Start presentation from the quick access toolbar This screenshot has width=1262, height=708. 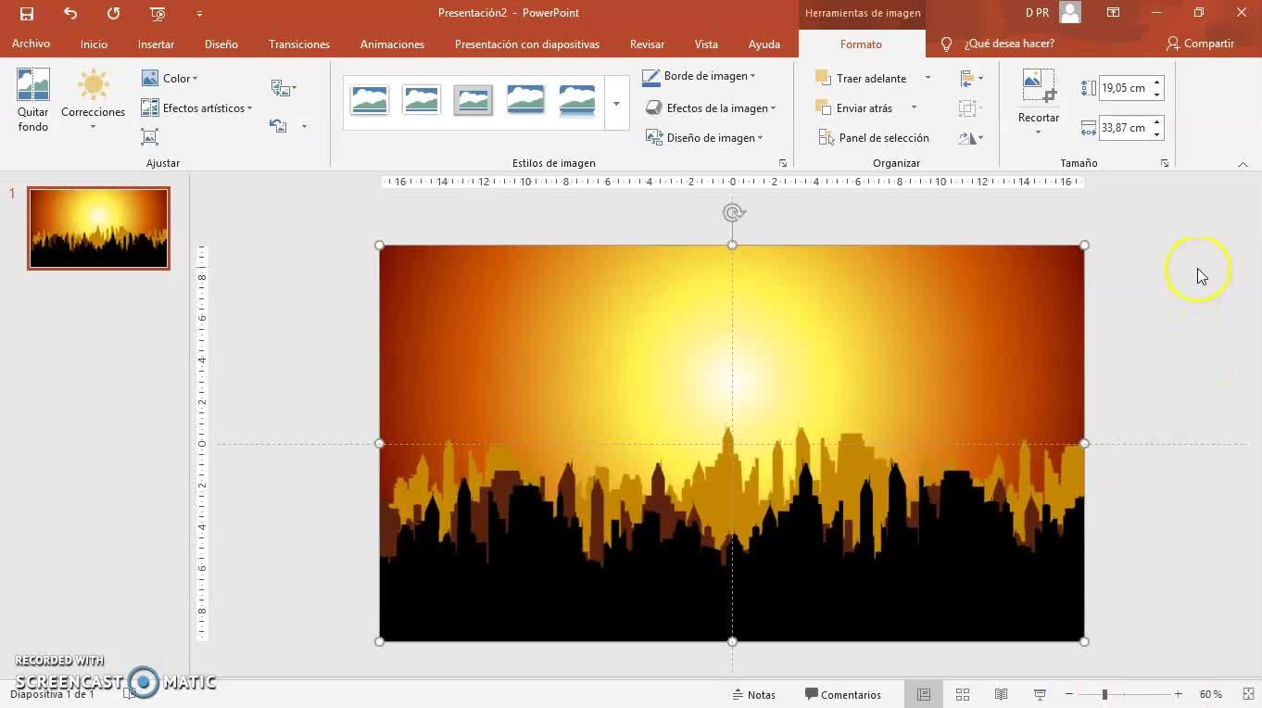(158, 14)
